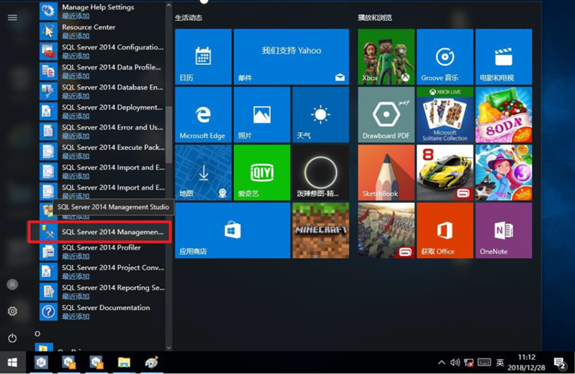Launch the Drawboard PDF tile
Image resolution: width=575 pixels, height=374 pixels.
pos(386,115)
